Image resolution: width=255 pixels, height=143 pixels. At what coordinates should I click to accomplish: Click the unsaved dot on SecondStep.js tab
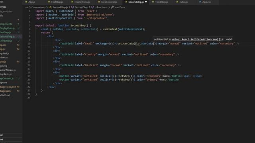146,2
